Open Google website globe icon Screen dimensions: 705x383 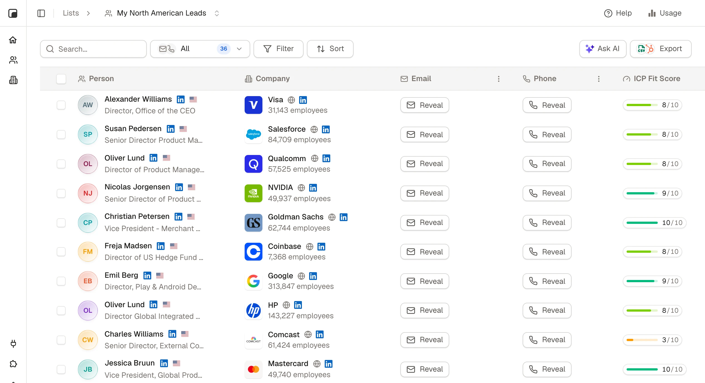pyautogui.click(x=301, y=276)
